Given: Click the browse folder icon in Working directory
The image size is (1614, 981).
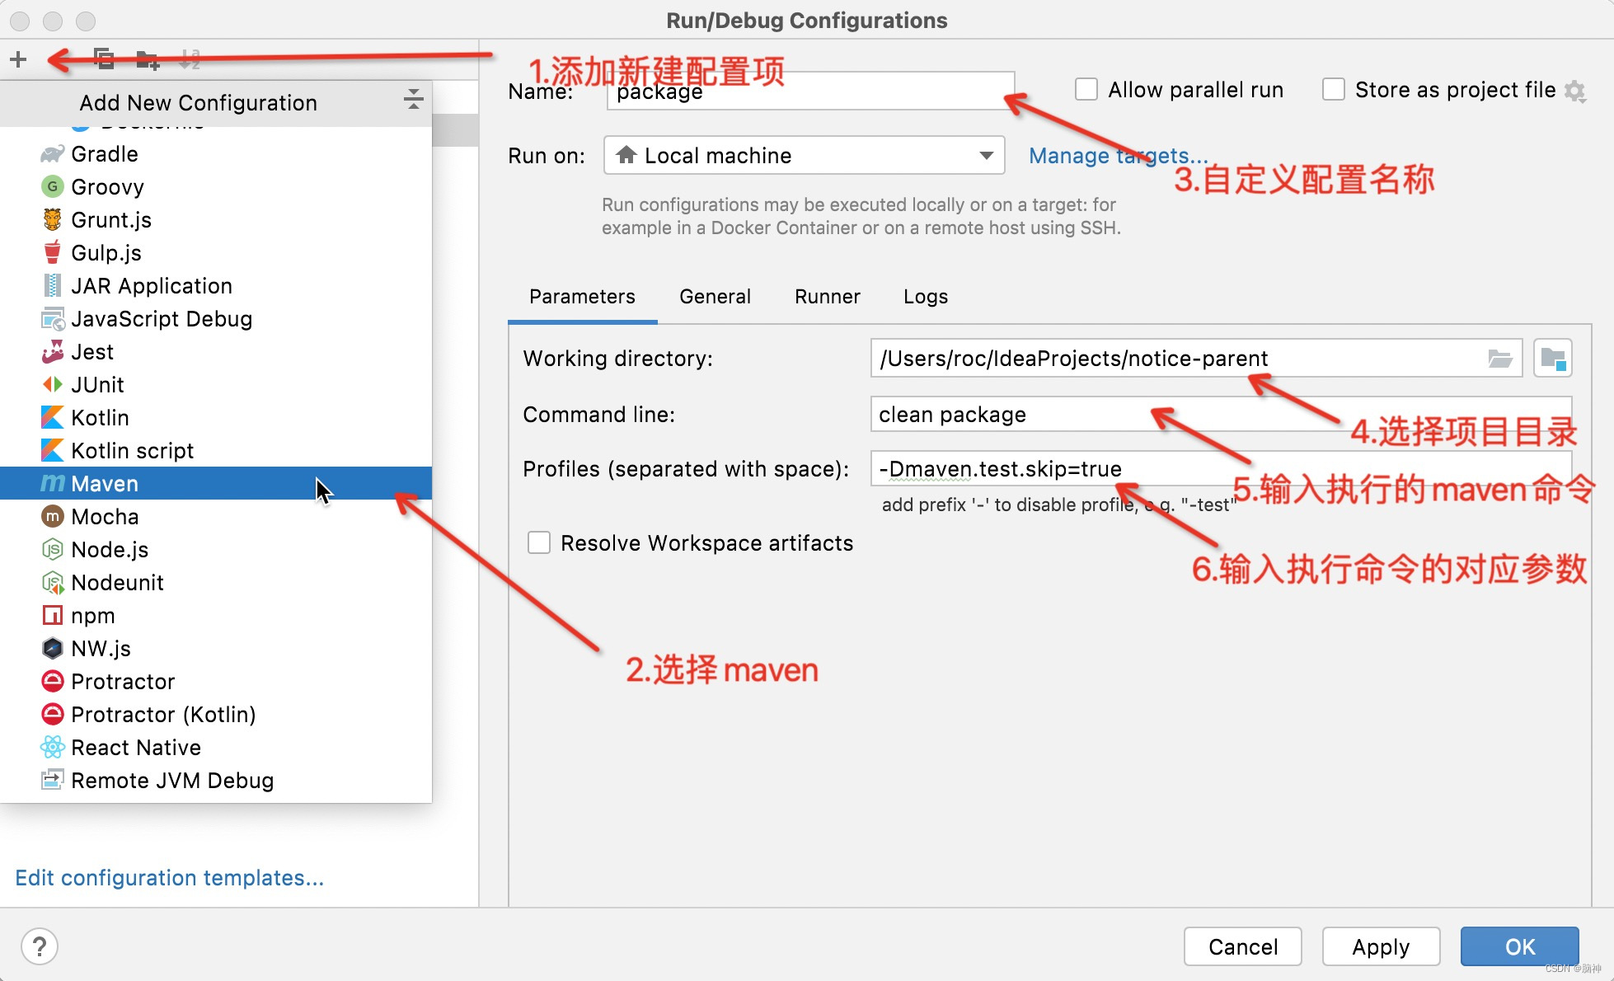Looking at the screenshot, I should point(1499,359).
